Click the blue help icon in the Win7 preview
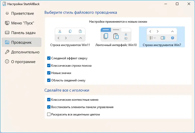 click(173, 38)
